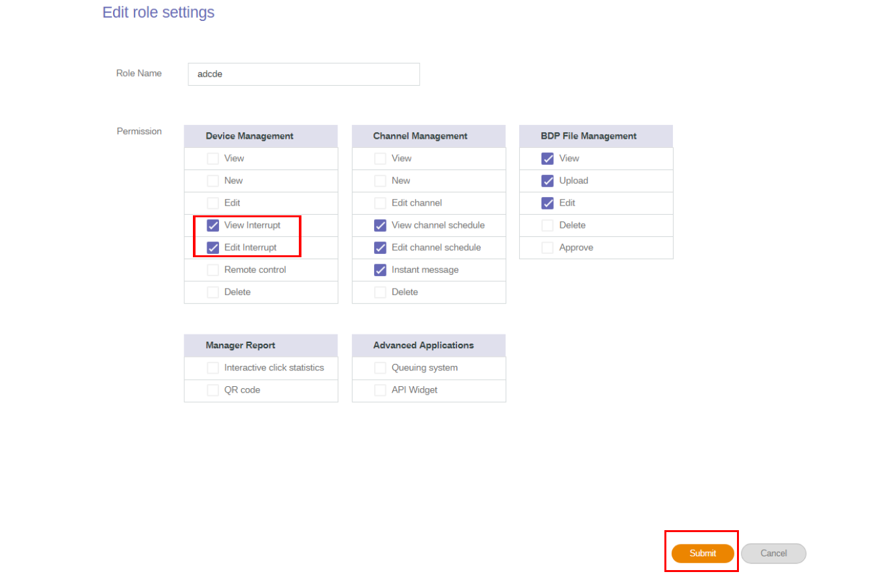Enable the Queuing system application

(381, 368)
